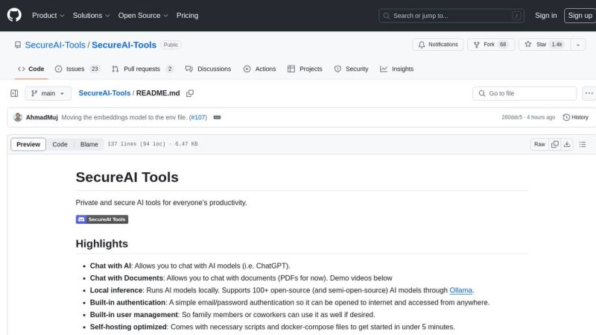The width and height of the screenshot is (596, 335).
Task: Click the Notifications bell button
Action: tap(438, 45)
